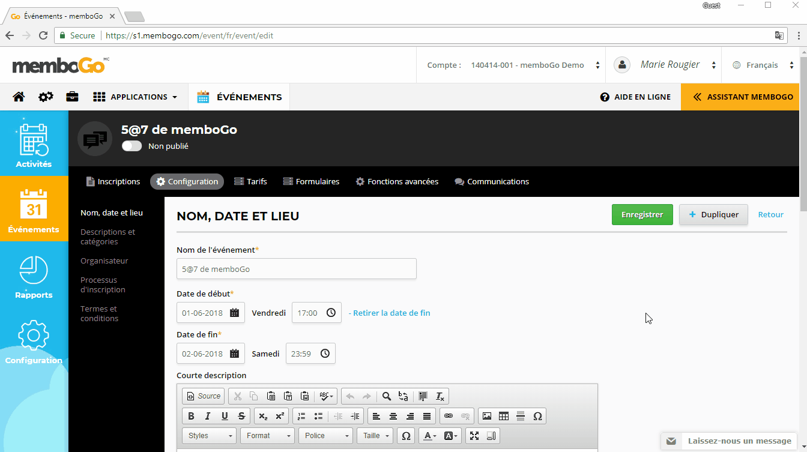Image resolution: width=807 pixels, height=452 pixels.
Task: Open the spell check ABC dropdown
Action: (327, 396)
